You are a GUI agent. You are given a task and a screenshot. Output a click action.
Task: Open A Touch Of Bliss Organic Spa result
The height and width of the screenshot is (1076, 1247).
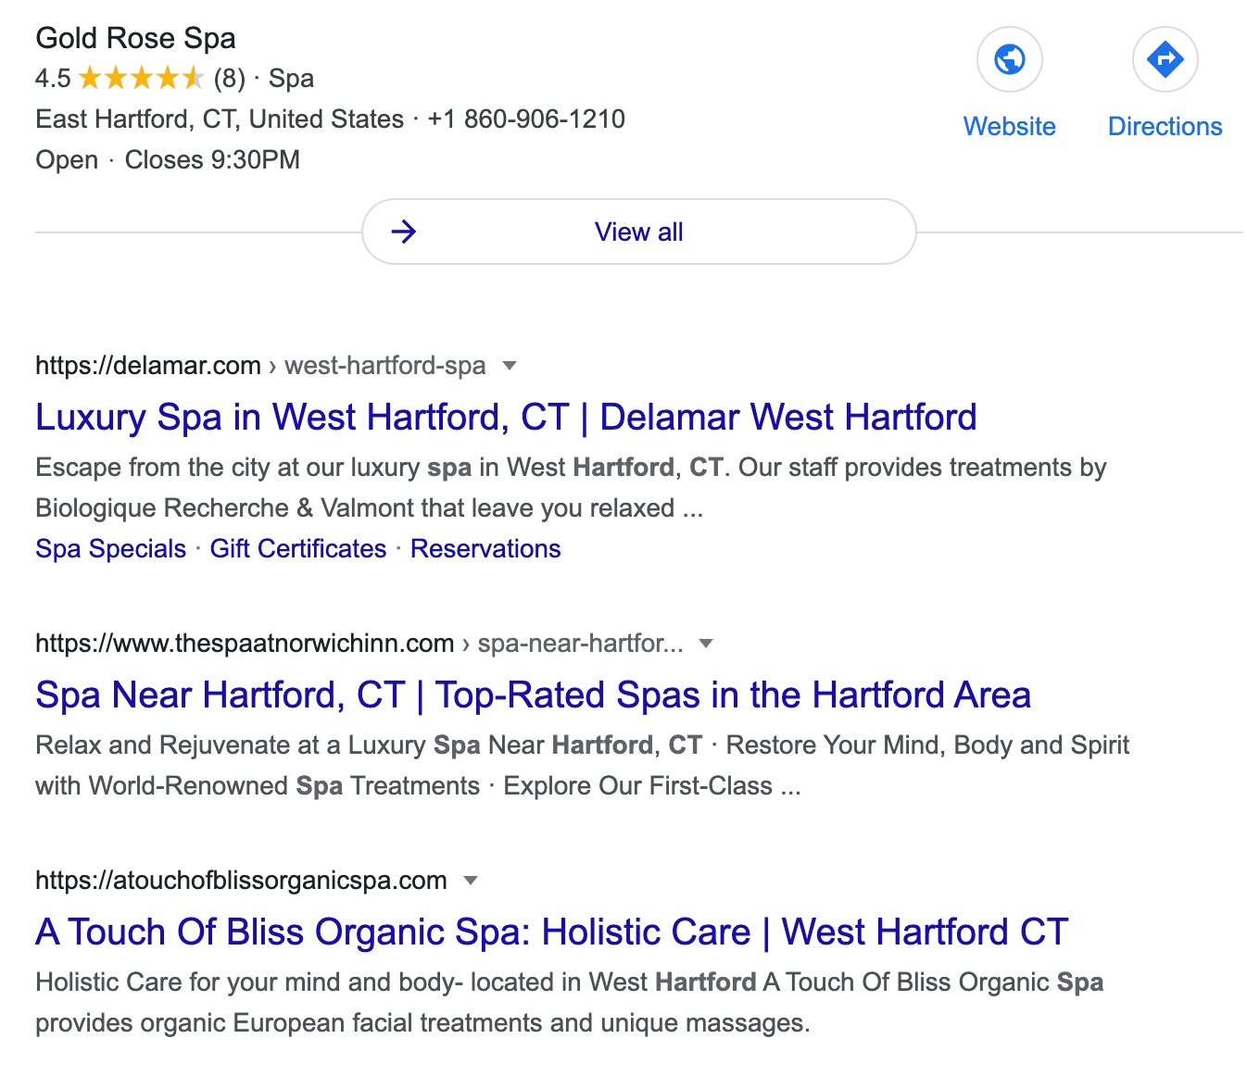552,932
